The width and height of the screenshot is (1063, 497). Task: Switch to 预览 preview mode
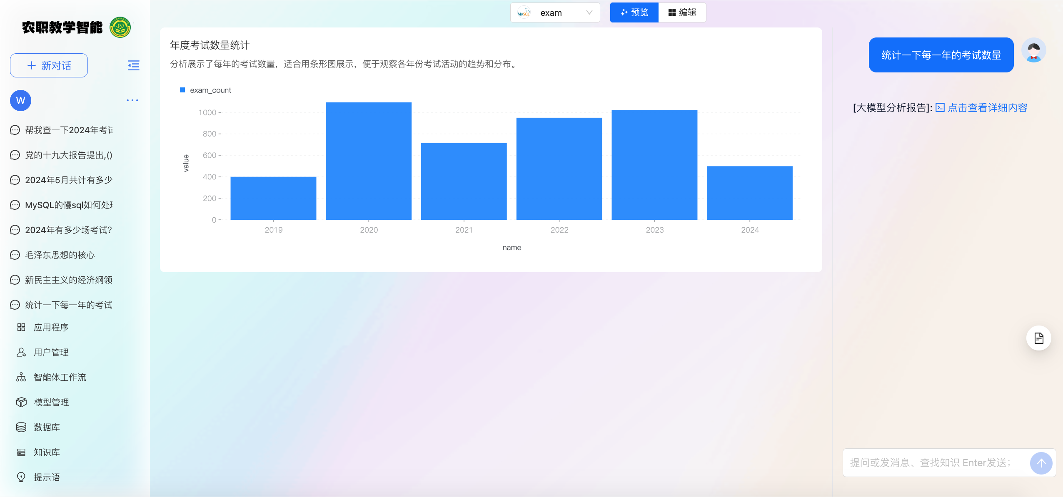coord(634,12)
